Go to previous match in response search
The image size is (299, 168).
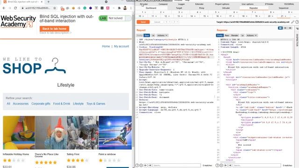tap(226, 165)
